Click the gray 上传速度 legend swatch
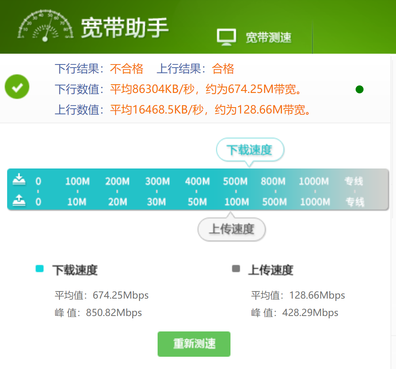The image size is (396, 369). (x=236, y=269)
